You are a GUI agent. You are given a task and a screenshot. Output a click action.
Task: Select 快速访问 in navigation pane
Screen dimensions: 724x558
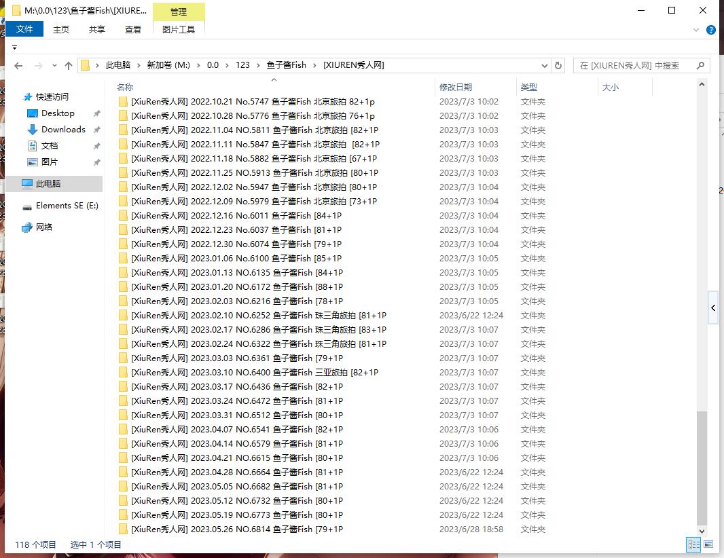[52, 97]
